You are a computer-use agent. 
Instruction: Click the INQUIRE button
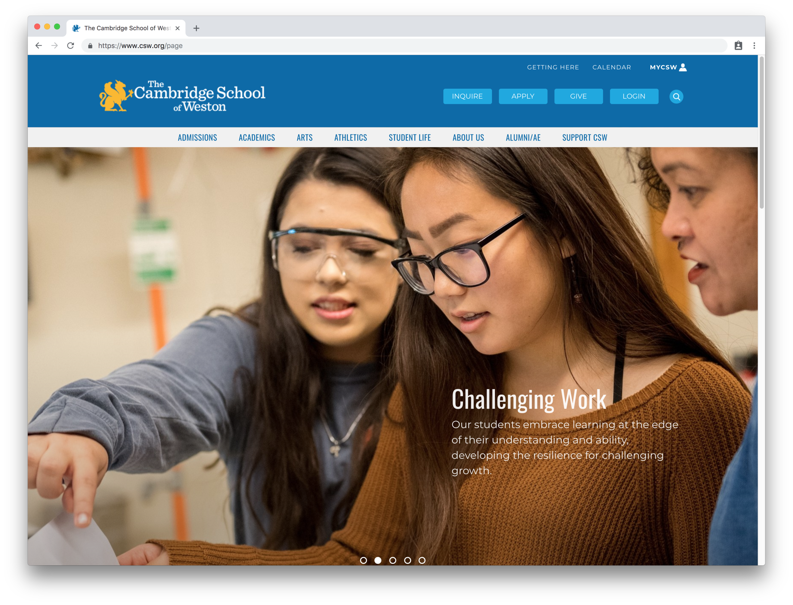467,96
